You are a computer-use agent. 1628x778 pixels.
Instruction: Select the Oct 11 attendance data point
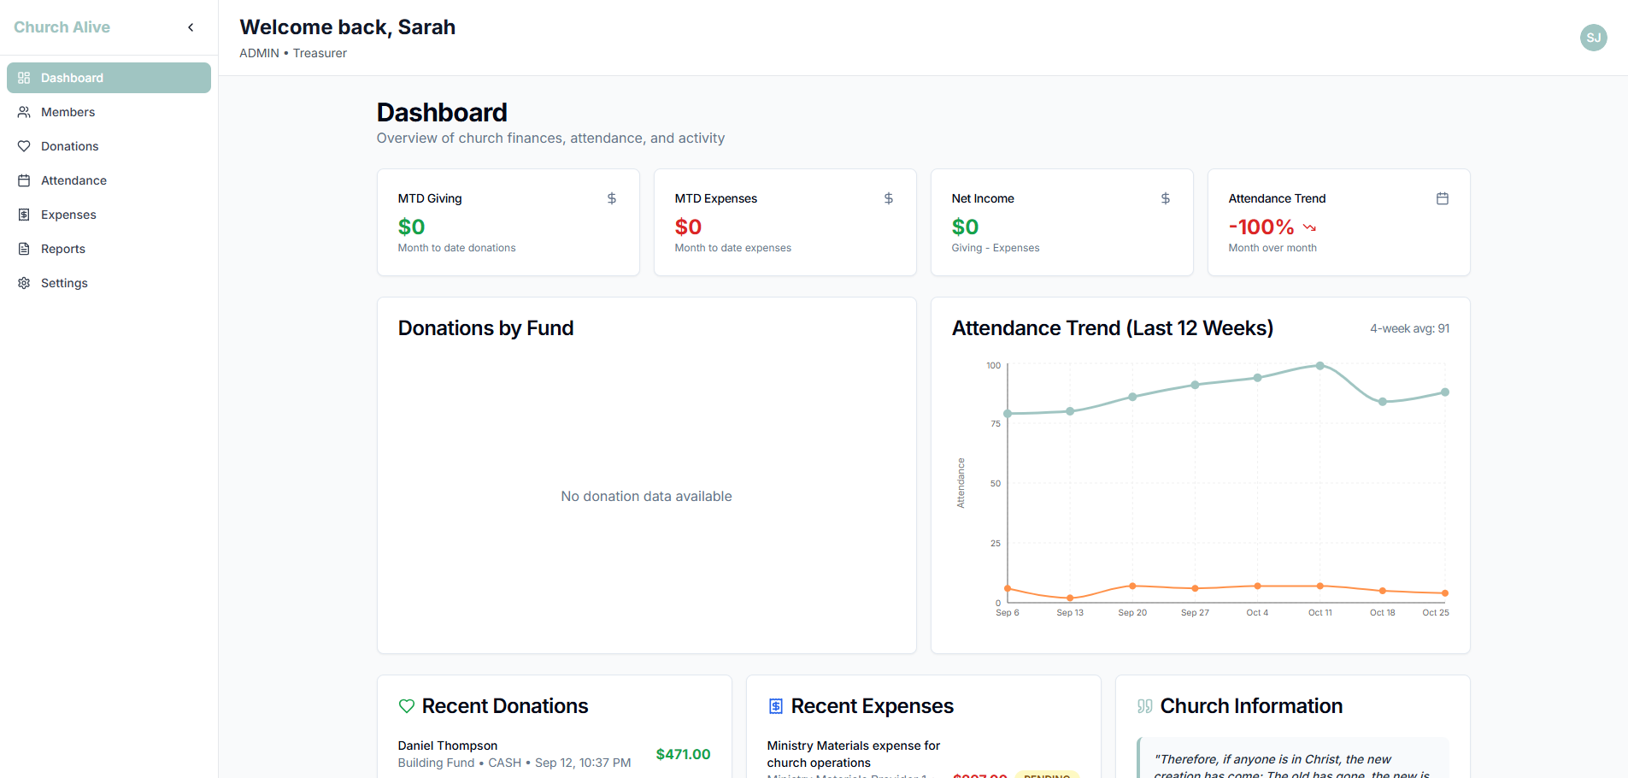[1319, 366]
